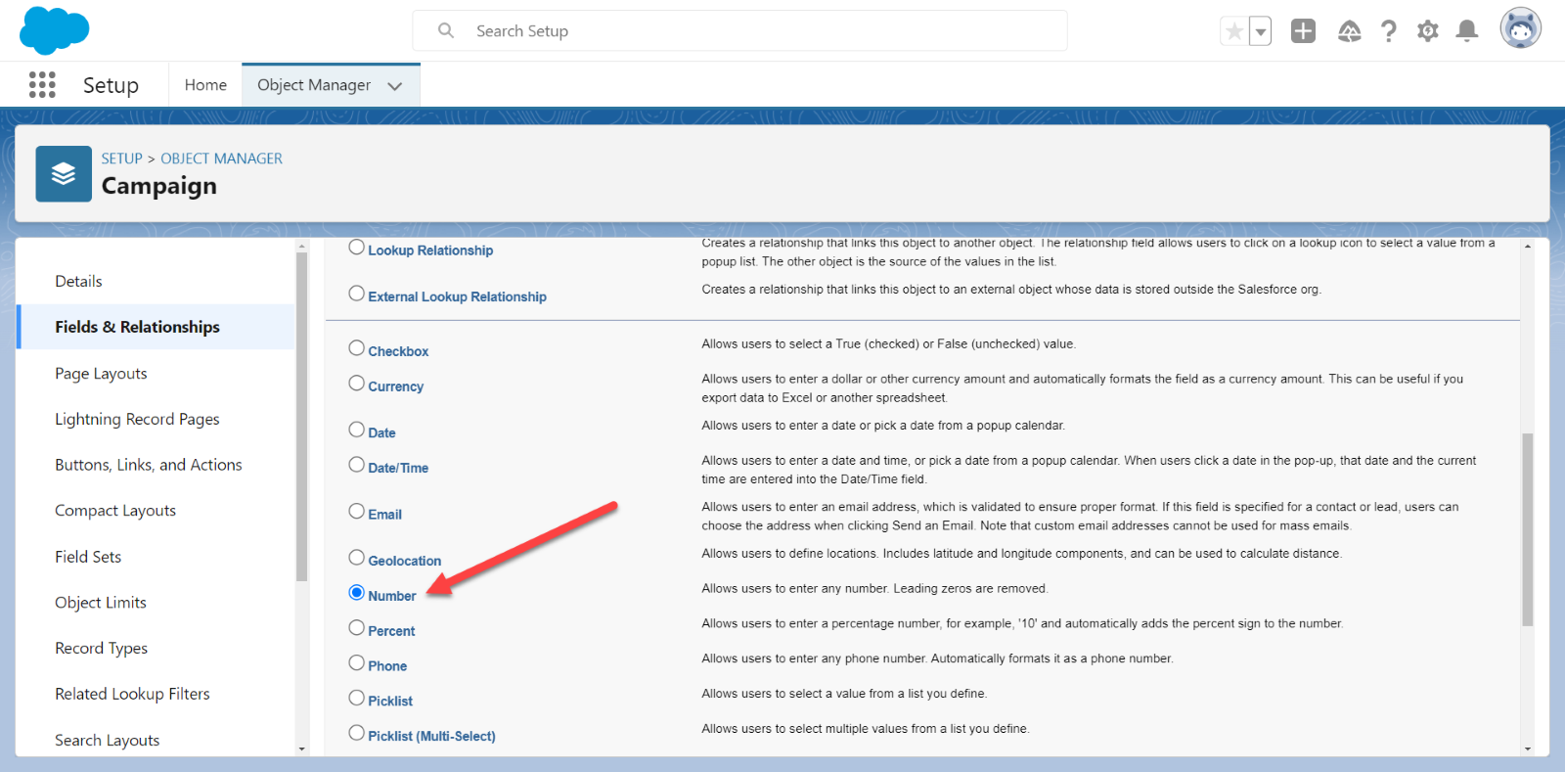Expand the Object Manager tab chevron
The image size is (1565, 772).
click(x=395, y=86)
